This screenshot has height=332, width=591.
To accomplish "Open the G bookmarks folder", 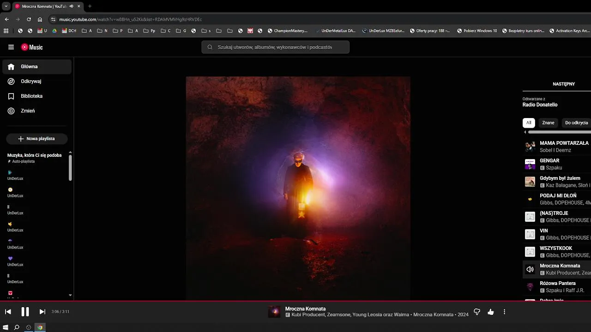I will (181, 31).
